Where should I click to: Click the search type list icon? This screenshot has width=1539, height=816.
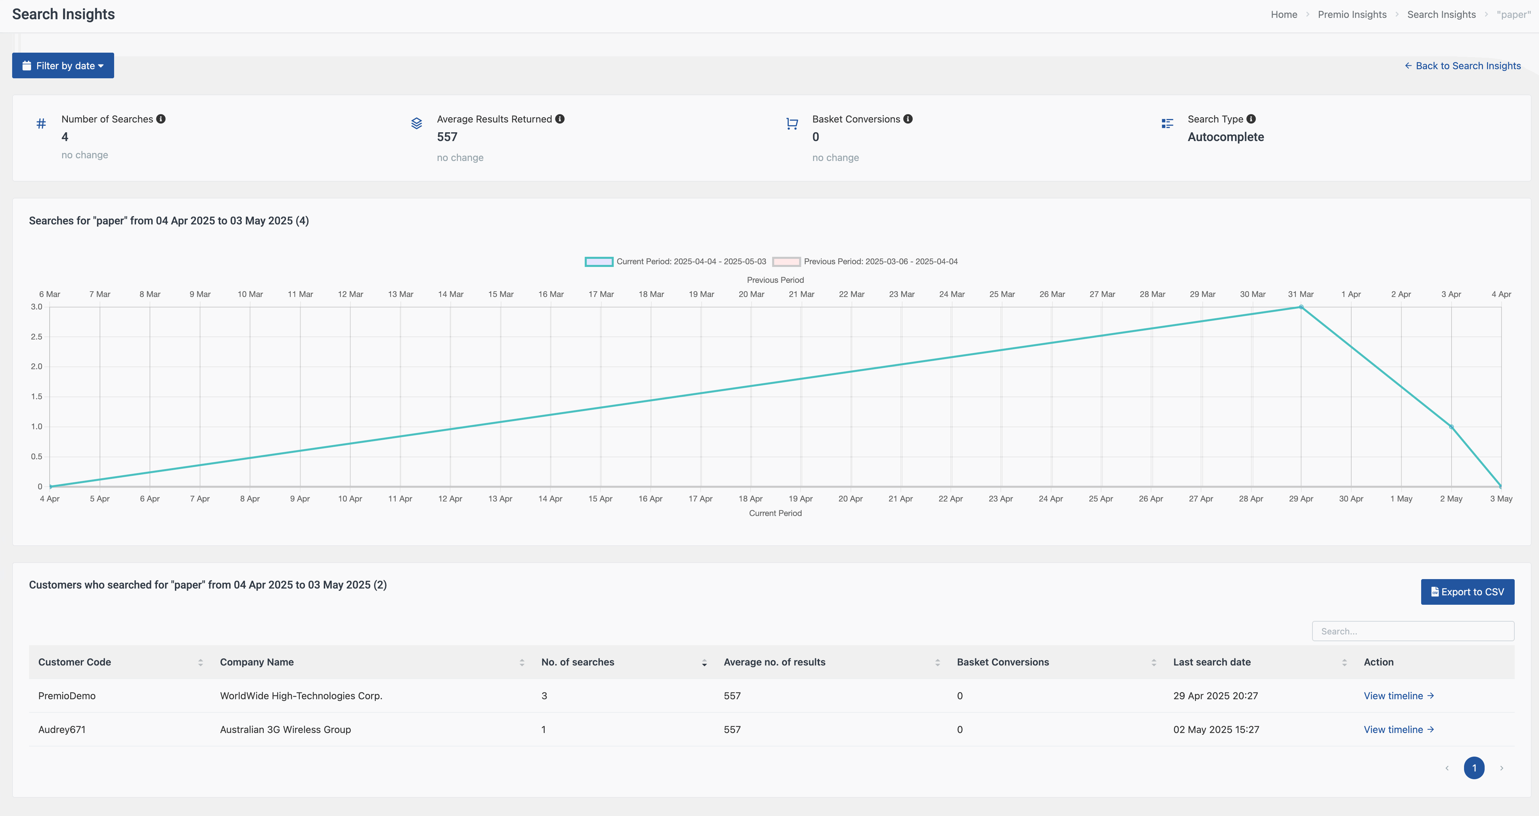(x=1167, y=124)
